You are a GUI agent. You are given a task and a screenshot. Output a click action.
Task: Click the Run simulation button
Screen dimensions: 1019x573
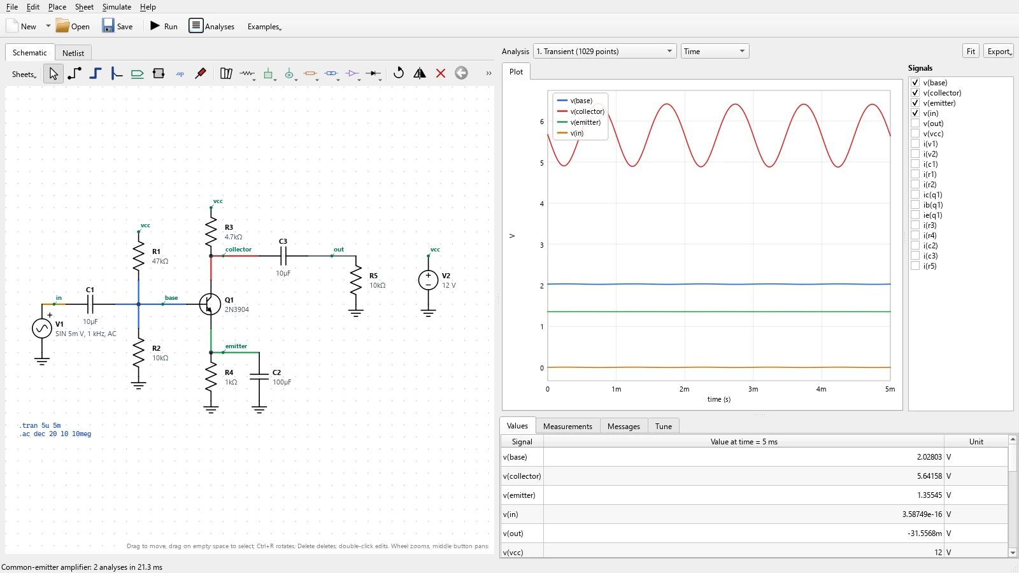coord(164,26)
